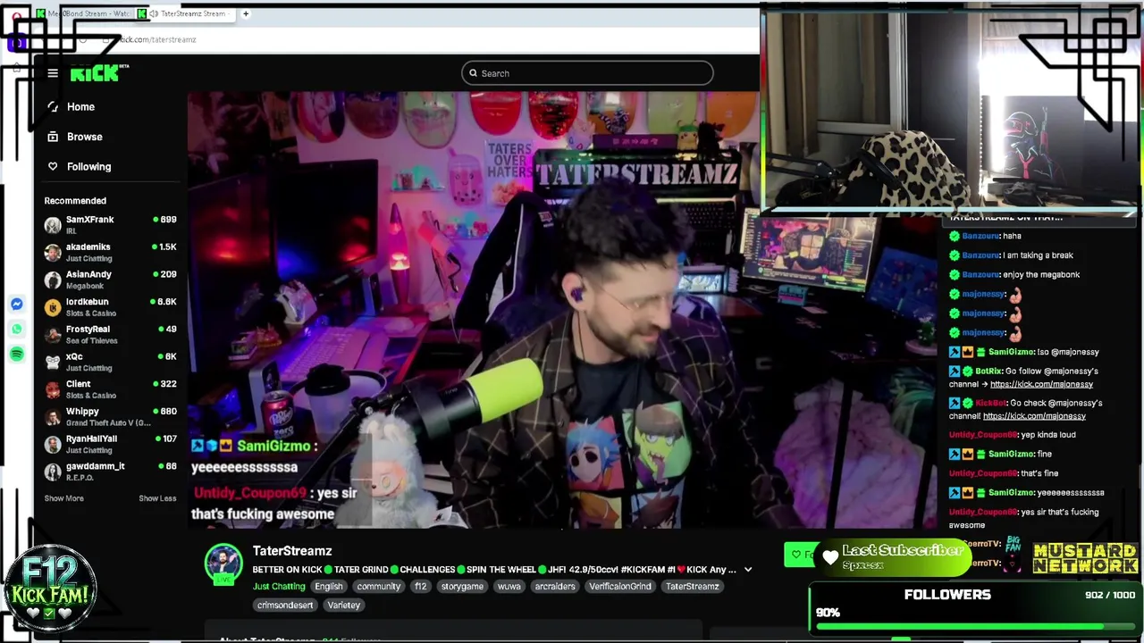Click the Following heart icon

(x=53, y=166)
